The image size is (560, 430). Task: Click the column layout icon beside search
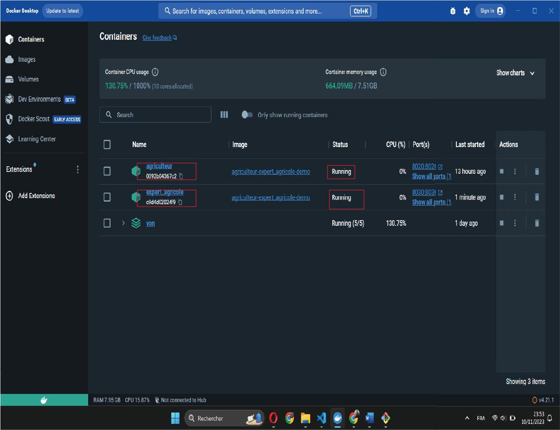coord(224,115)
